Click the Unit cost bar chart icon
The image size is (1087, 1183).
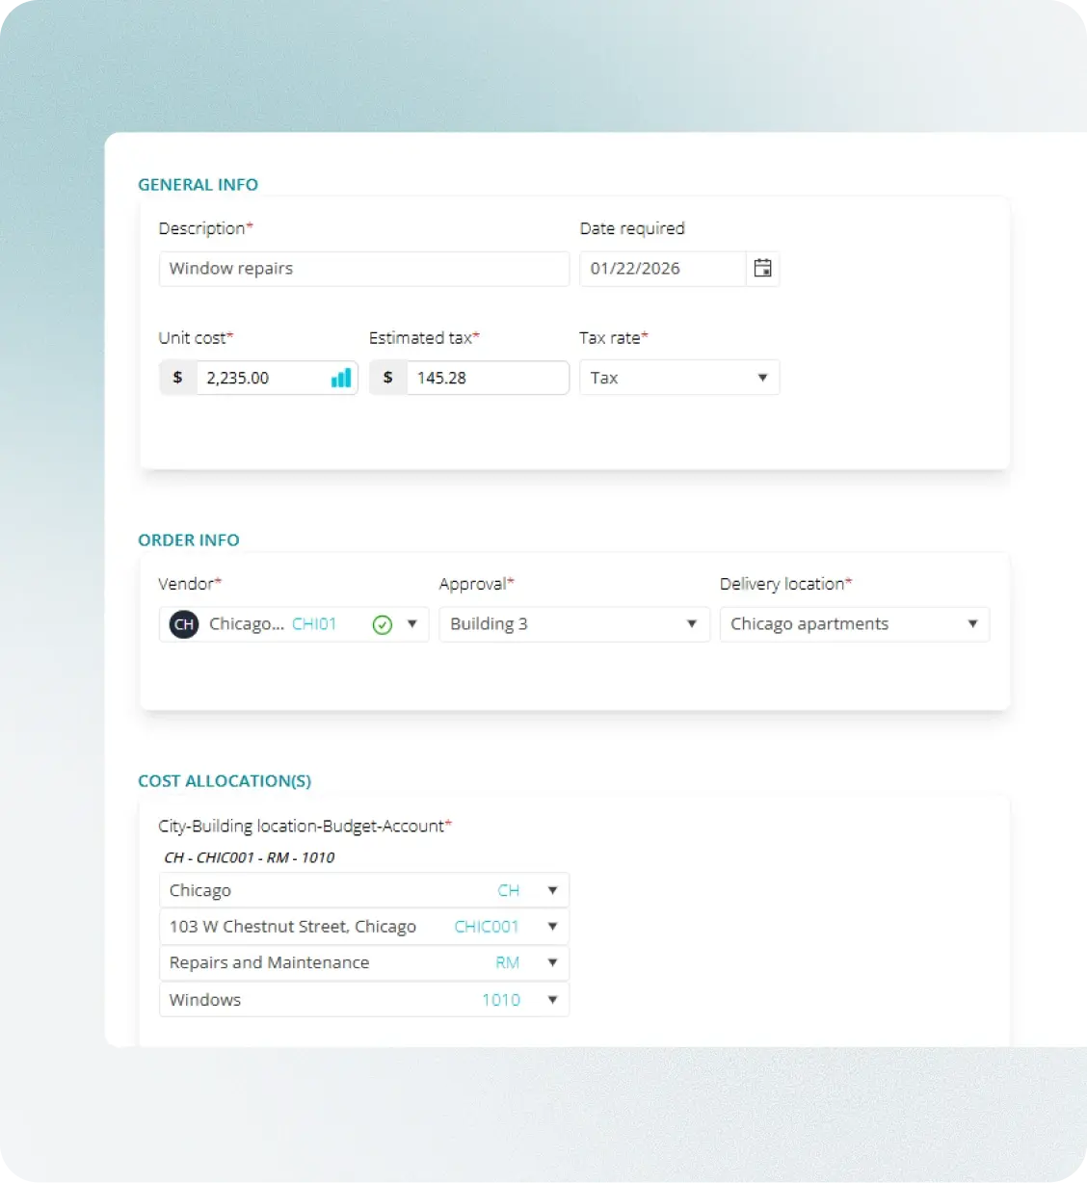(341, 378)
